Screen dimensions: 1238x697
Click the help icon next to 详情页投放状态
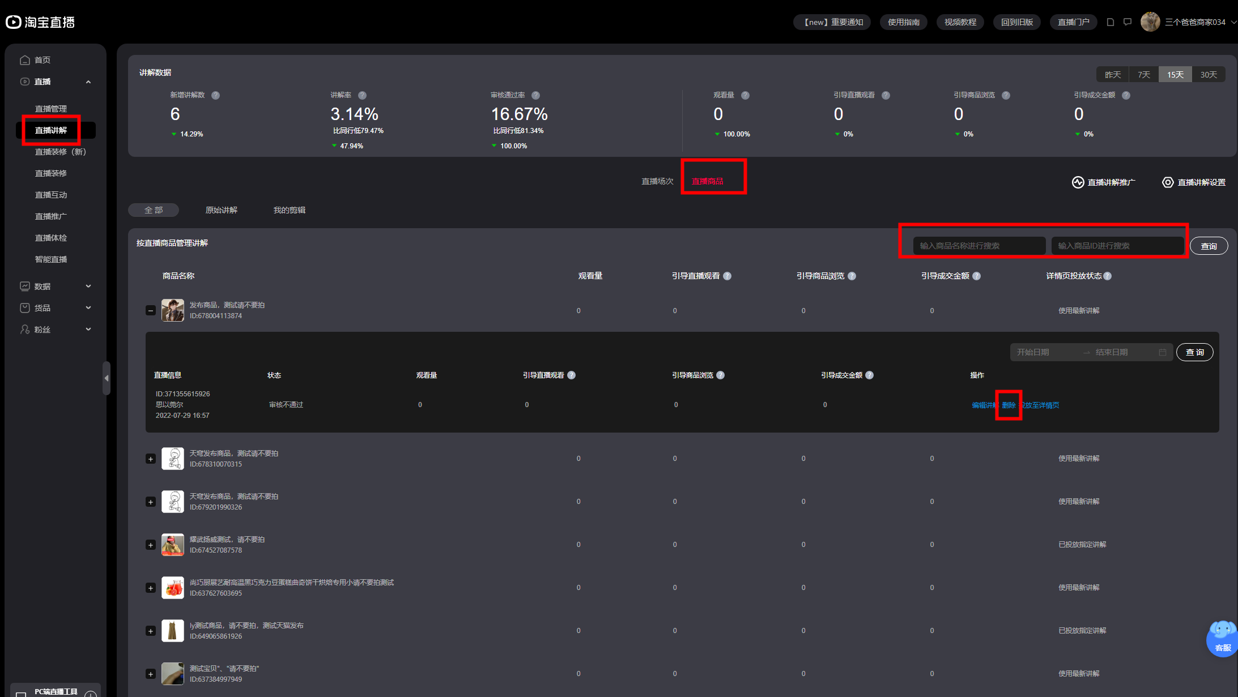tap(1108, 276)
